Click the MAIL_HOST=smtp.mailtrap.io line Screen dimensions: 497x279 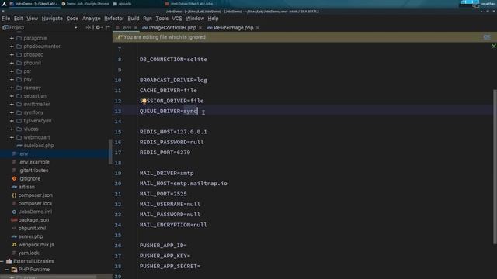[x=183, y=184]
